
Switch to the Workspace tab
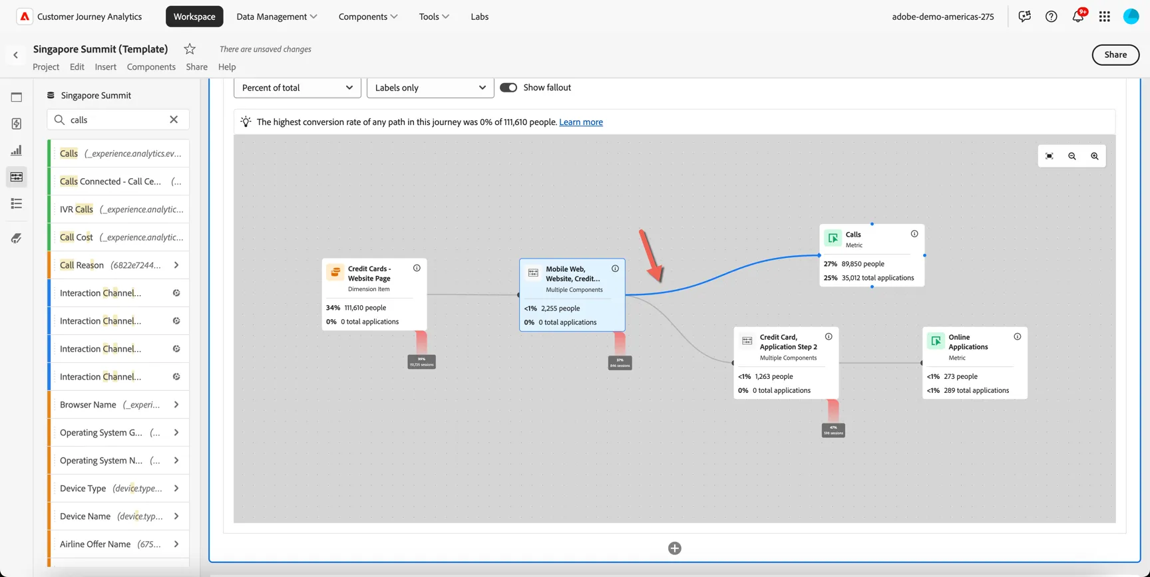coord(194,17)
